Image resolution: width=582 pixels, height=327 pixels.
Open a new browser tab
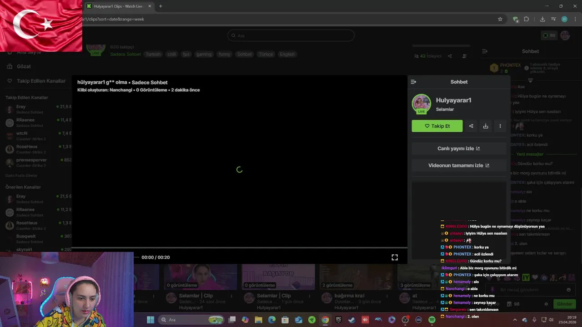click(161, 6)
